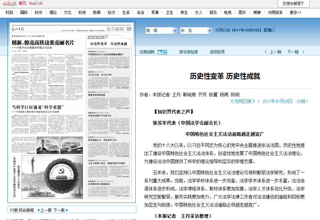Click the 《光明日报》 source link
The height and width of the screenshot is (220, 320).
click(x=243, y=101)
